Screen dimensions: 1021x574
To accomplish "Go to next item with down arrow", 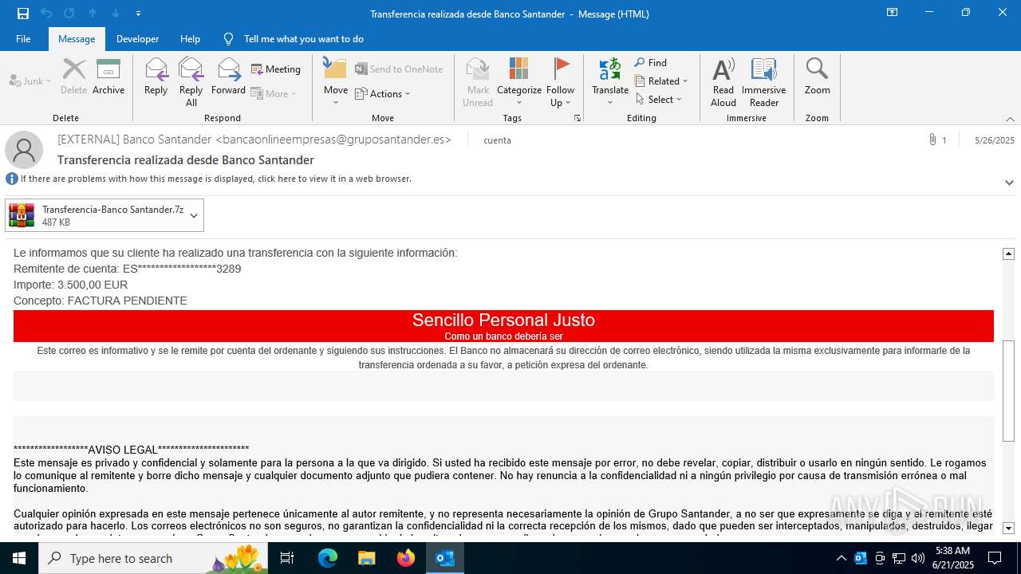I will [116, 14].
